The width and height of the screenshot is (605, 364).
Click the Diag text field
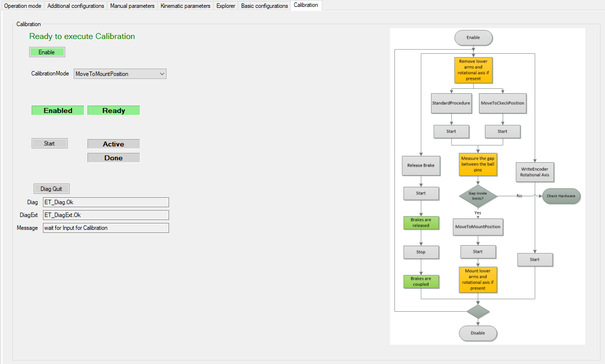pos(106,202)
